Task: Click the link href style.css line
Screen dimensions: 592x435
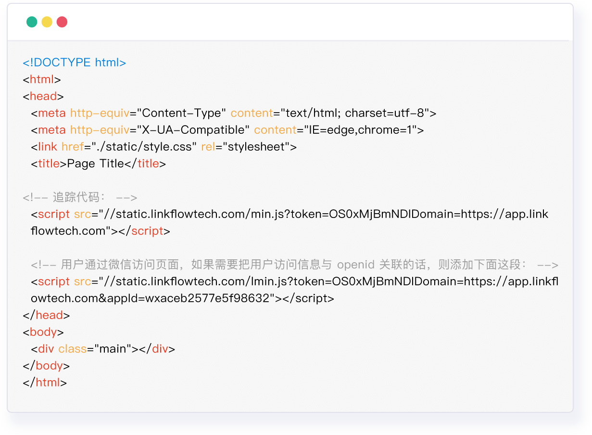Action: click(x=164, y=147)
